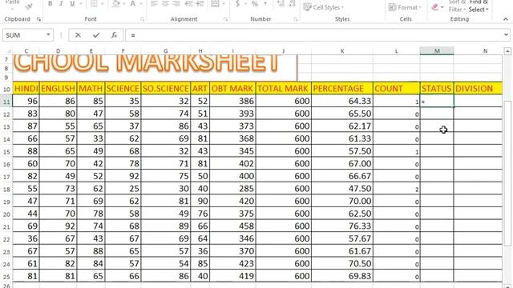
Task: Apply Comma Style
Action: pyautogui.click(x=265, y=3)
